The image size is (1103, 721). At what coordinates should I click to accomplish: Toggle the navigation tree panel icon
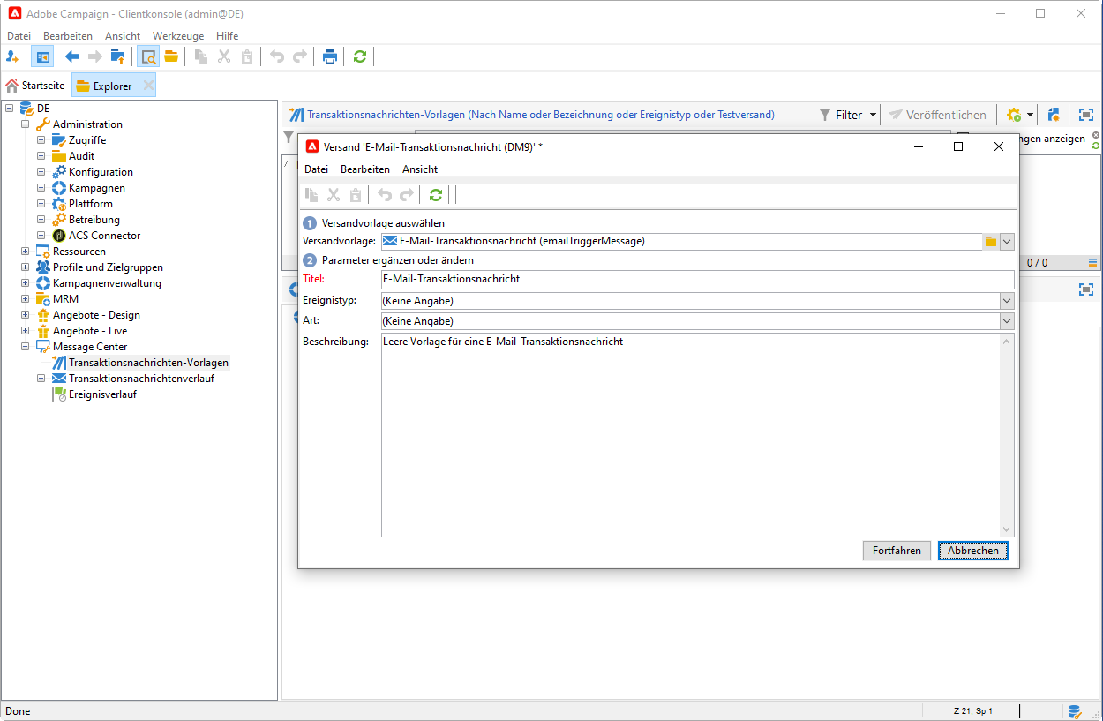(x=42, y=56)
